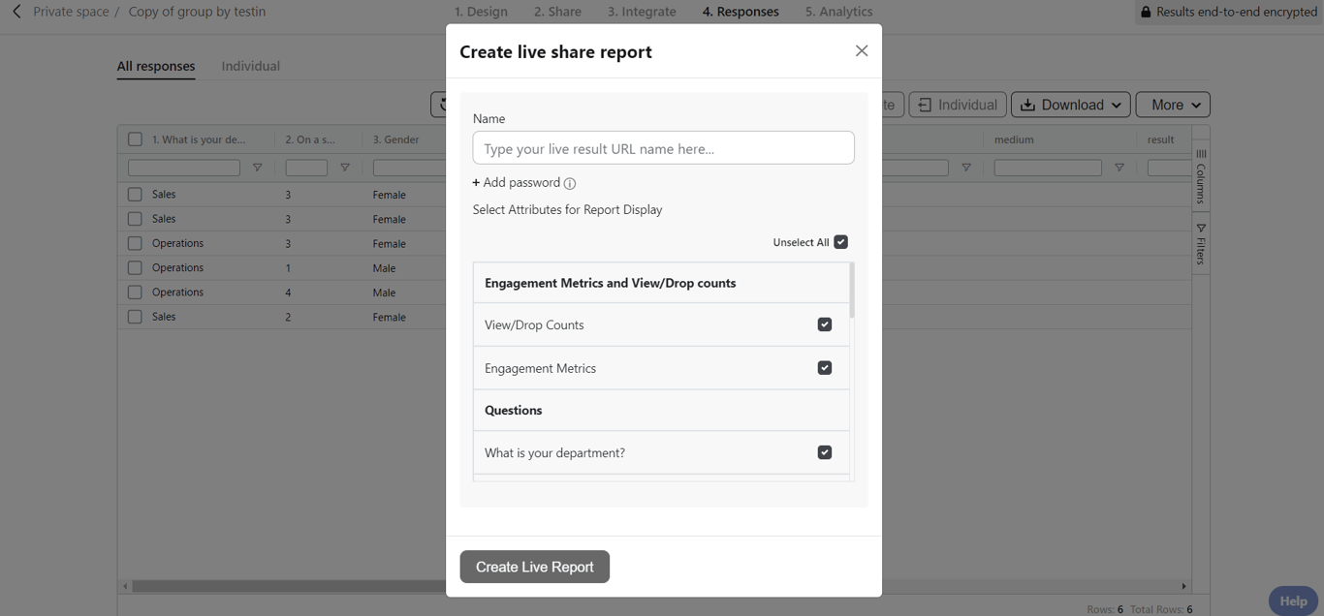Click the password info icon
The width and height of the screenshot is (1324, 616).
[x=570, y=183]
